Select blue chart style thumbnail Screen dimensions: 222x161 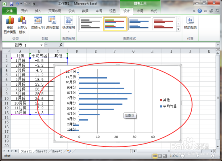(140, 24)
